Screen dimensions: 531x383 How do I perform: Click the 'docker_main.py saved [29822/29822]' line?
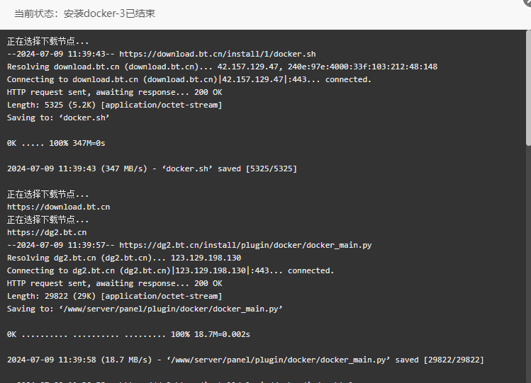[245, 360]
